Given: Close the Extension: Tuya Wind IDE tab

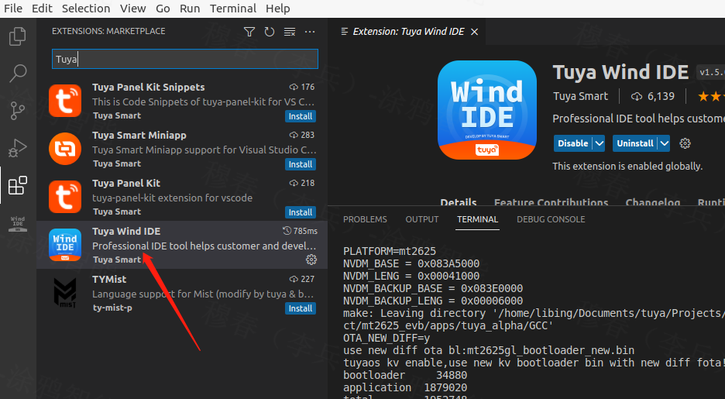Looking at the screenshot, I should tap(474, 32).
